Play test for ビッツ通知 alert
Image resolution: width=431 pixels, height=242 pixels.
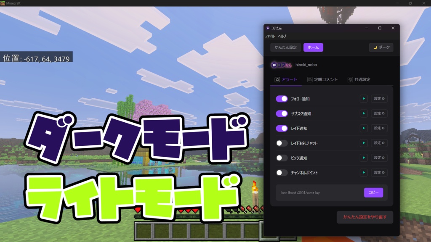(364, 158)
